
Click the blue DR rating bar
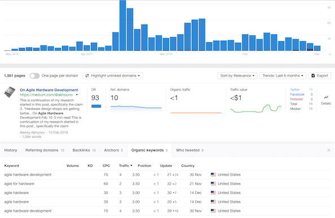[96, 106]
